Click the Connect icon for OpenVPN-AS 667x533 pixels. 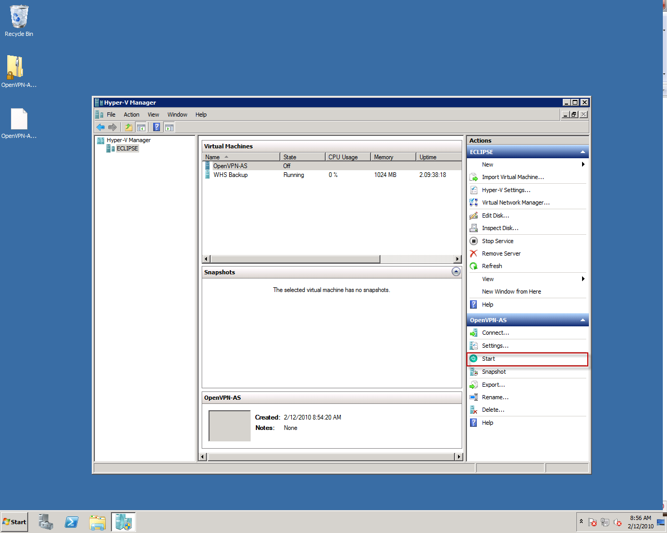[474, 333]
